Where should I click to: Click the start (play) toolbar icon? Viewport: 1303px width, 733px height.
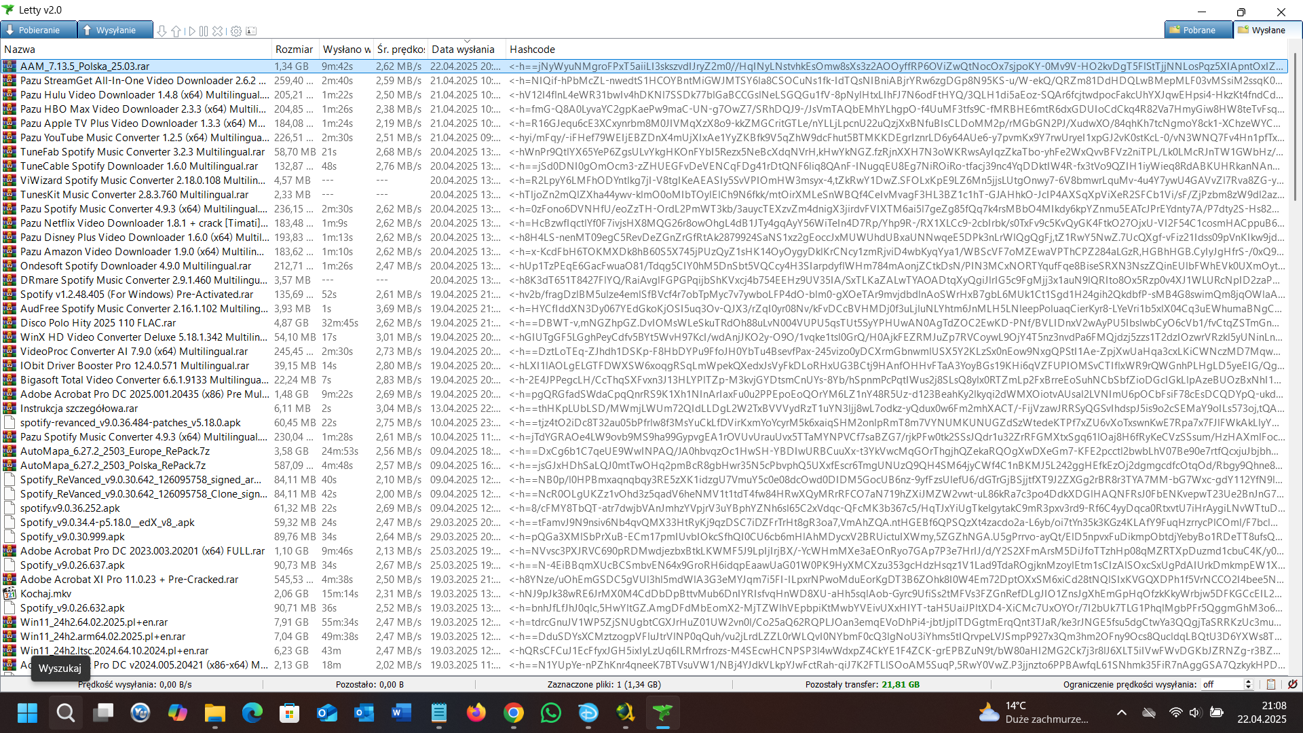pos(191,31)
